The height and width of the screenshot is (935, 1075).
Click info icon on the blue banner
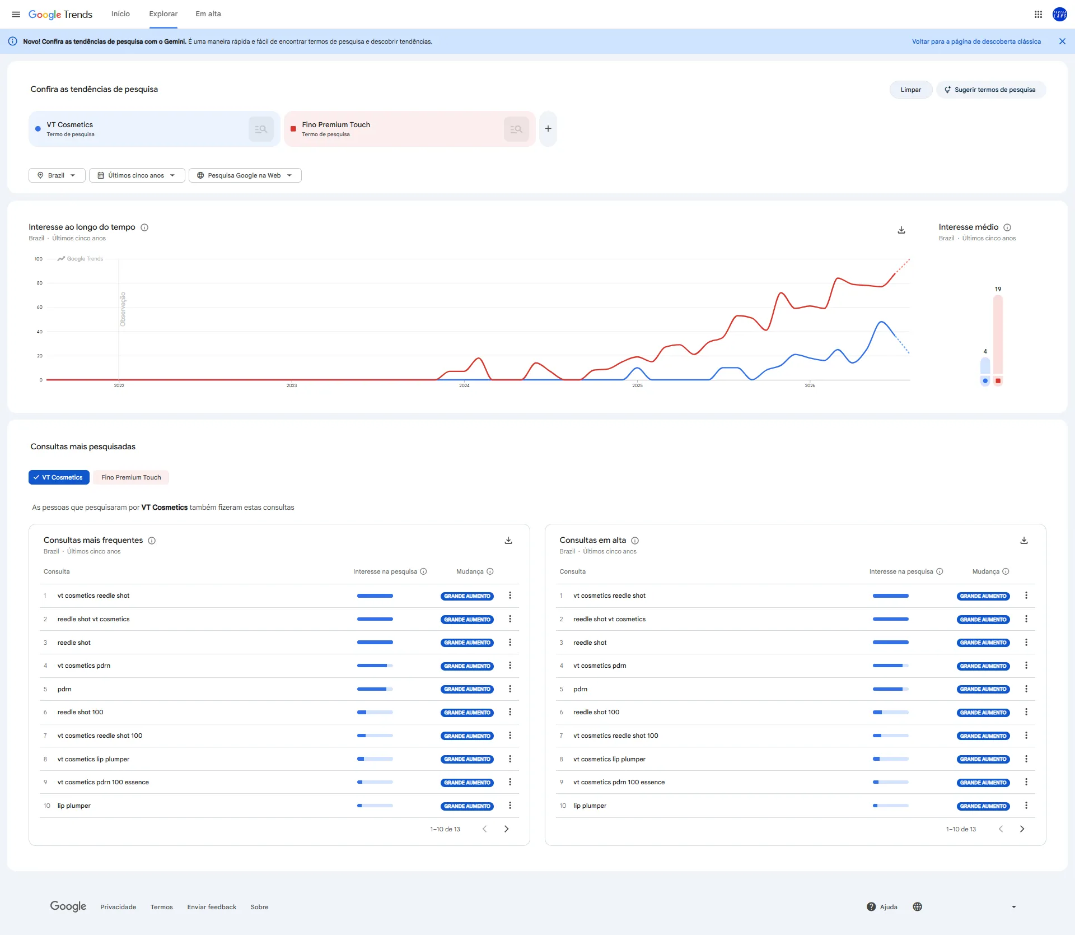tap(12, 41)
